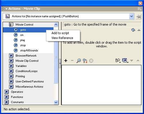Screen dimensions: 144x114
Task: Collapse the Actions - Movie Clip panel
Action: pyautogui.click(x=6, y=9)
